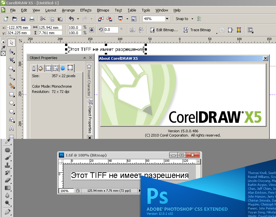The height and width of the screenshot is (217, 276).
Task: Select the Photoshop Eraser tool
Action: [x=8, y=180]
